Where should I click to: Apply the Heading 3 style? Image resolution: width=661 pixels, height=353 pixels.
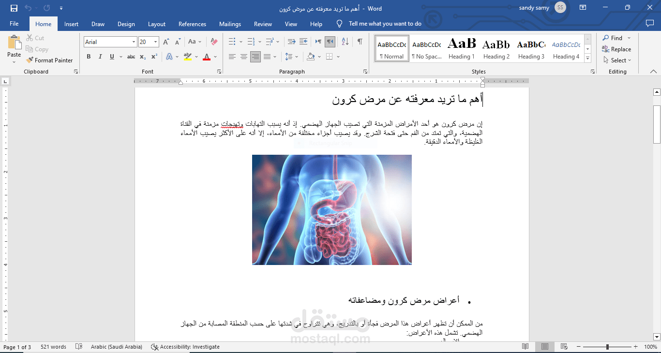click(x=531, y=48)
